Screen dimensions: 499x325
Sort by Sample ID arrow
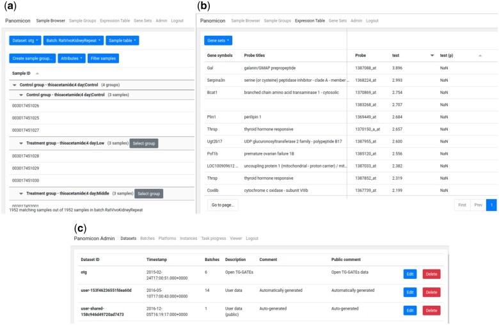37,74
